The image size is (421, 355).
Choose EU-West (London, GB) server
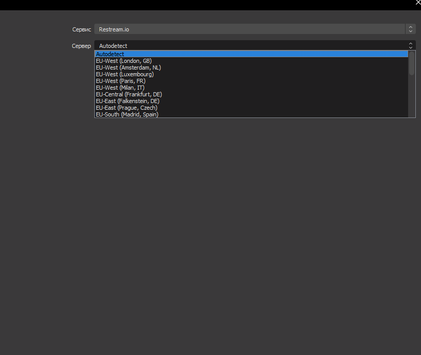click(x=124, y=61)
